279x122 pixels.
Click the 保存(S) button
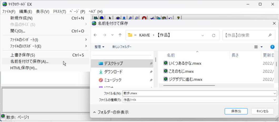236,111
